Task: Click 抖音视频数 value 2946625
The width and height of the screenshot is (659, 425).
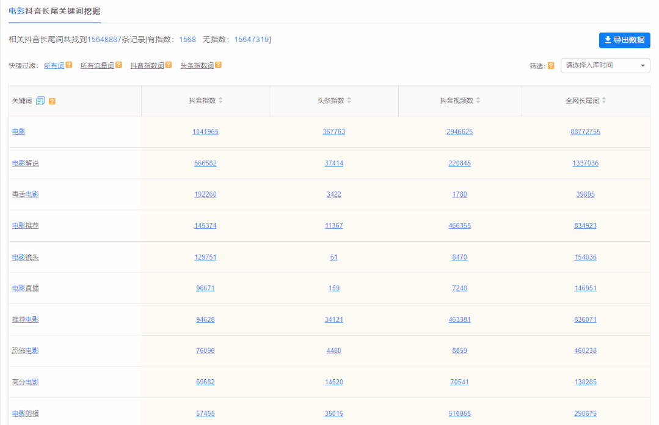Action: pyautogui.click(x=459, y=132)
